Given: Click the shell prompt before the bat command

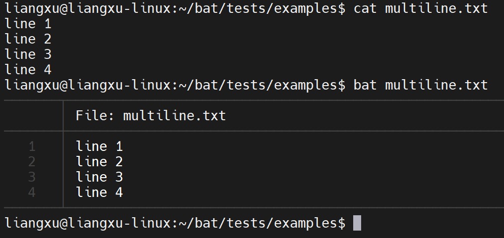Looking at the screenshot, I should (x=175, y=85).
